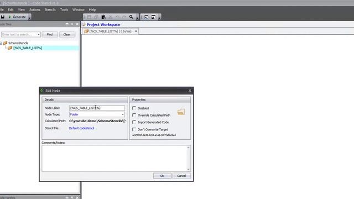Viewport: 354px width, 199px height.
Task: Click the first window layout icon
Action: pyautogui.click(x=146, y=17)
